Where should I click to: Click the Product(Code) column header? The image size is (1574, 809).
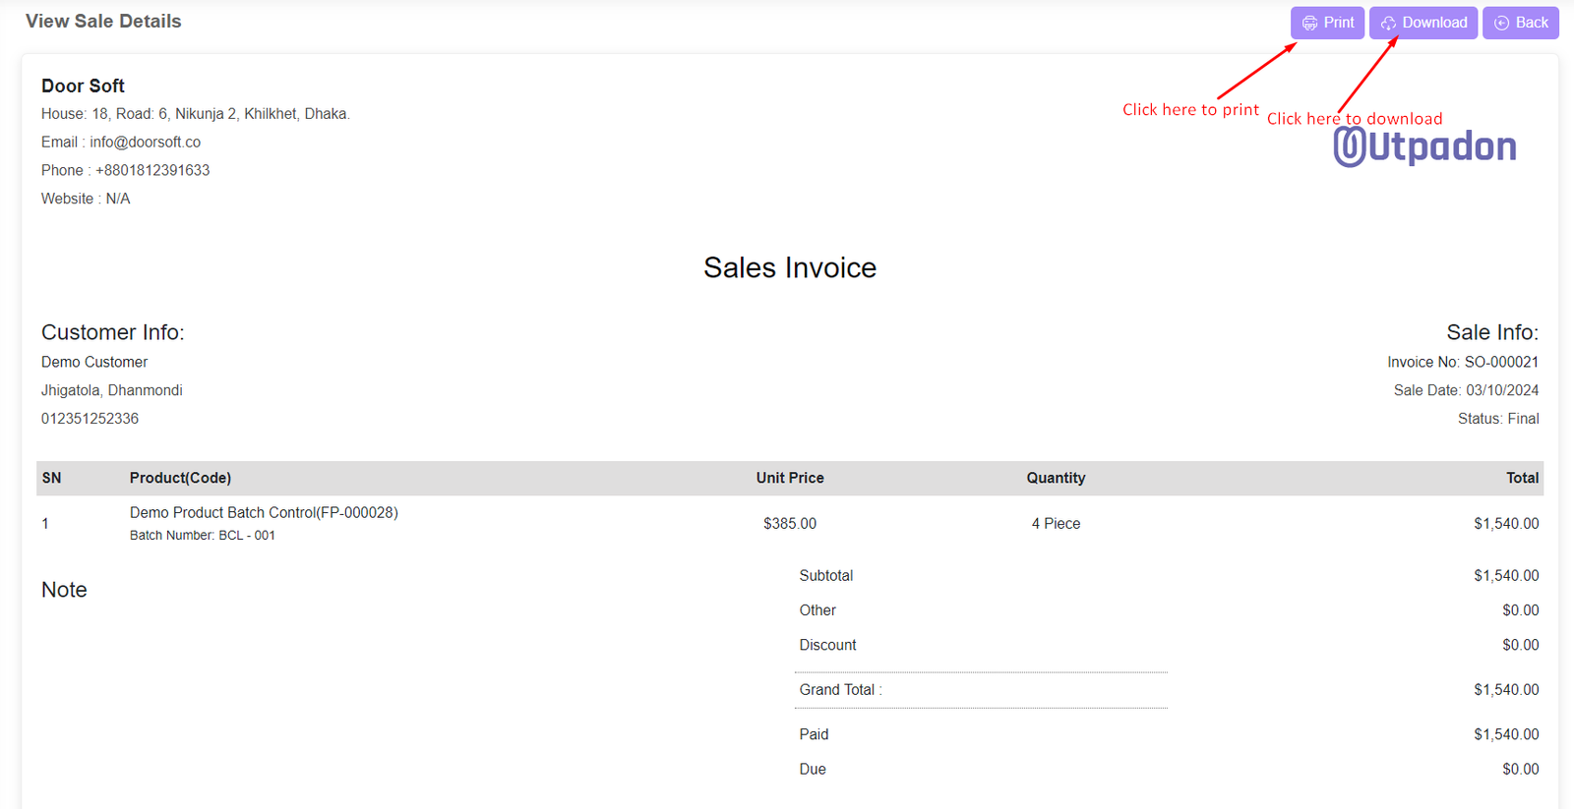[180, 478]
